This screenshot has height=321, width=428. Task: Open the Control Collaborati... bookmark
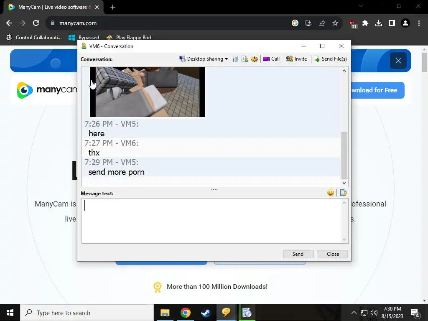pos(34,37)
